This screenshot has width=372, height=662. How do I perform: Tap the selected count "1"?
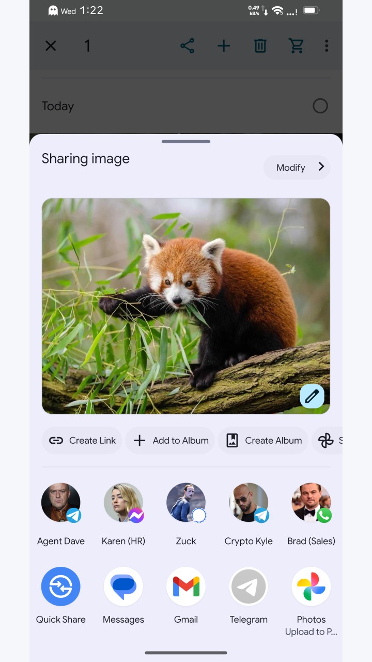pos(87,46)
